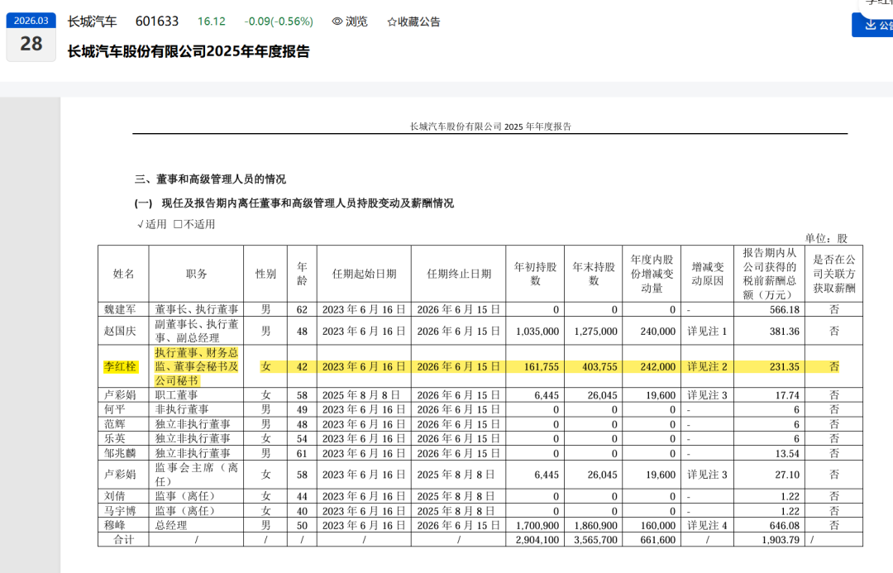Click name cell 刘倩
893x573 pixels.
tap(114, 497)
